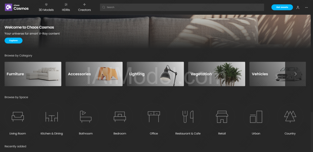
Task: Click the Kitchen & Dining label
Action: point(52,134)
